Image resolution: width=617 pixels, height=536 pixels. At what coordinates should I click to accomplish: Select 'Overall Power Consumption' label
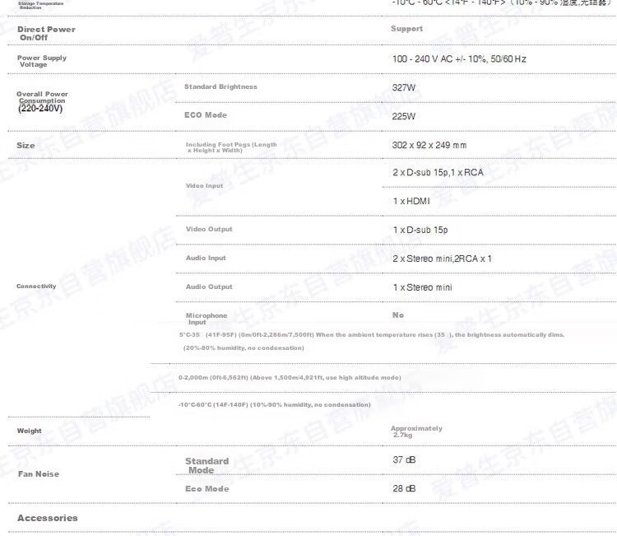tap(42, 97)
